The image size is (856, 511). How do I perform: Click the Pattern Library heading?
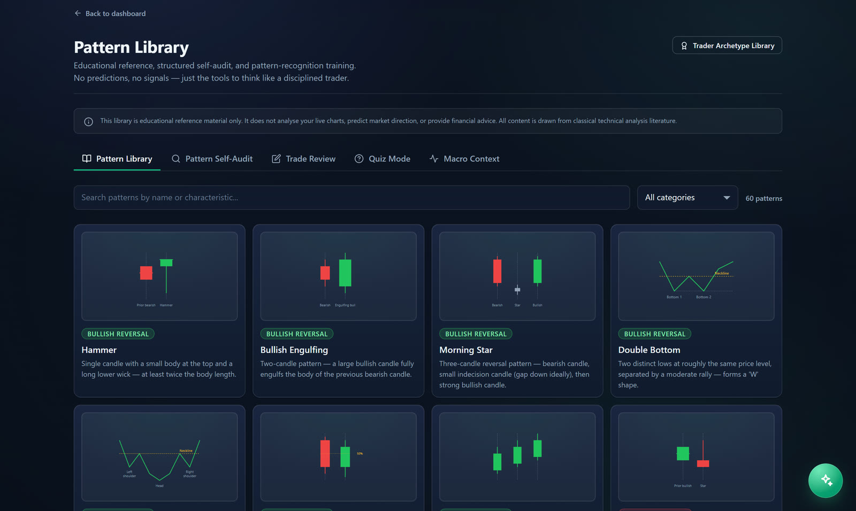click(x=131, y=48)
